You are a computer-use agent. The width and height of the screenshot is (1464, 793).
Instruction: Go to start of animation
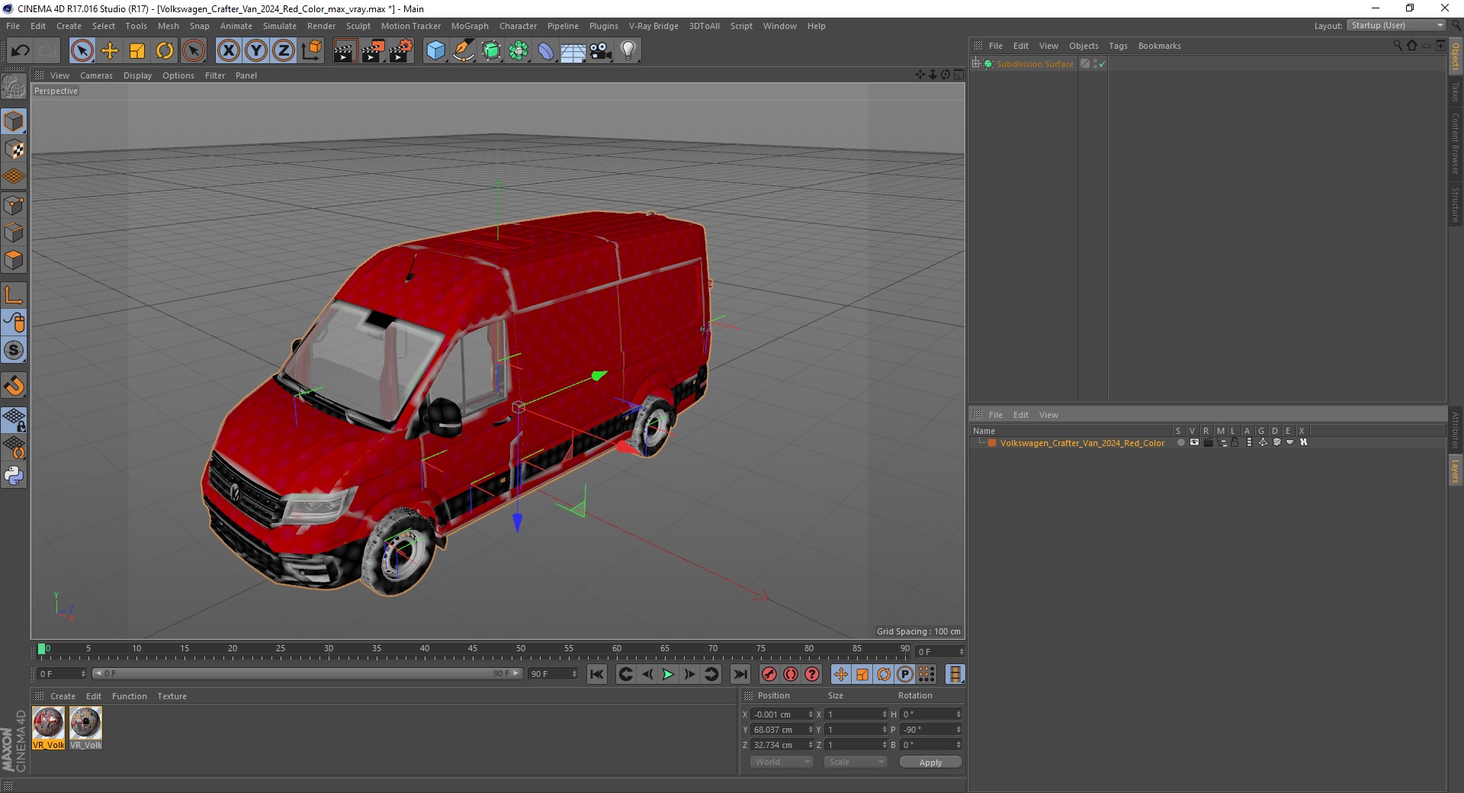(597, 674)
